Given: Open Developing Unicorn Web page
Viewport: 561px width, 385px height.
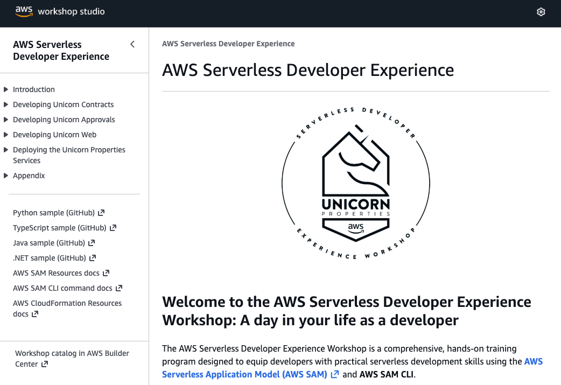Looking at the screenshot, I should [54, 135].
